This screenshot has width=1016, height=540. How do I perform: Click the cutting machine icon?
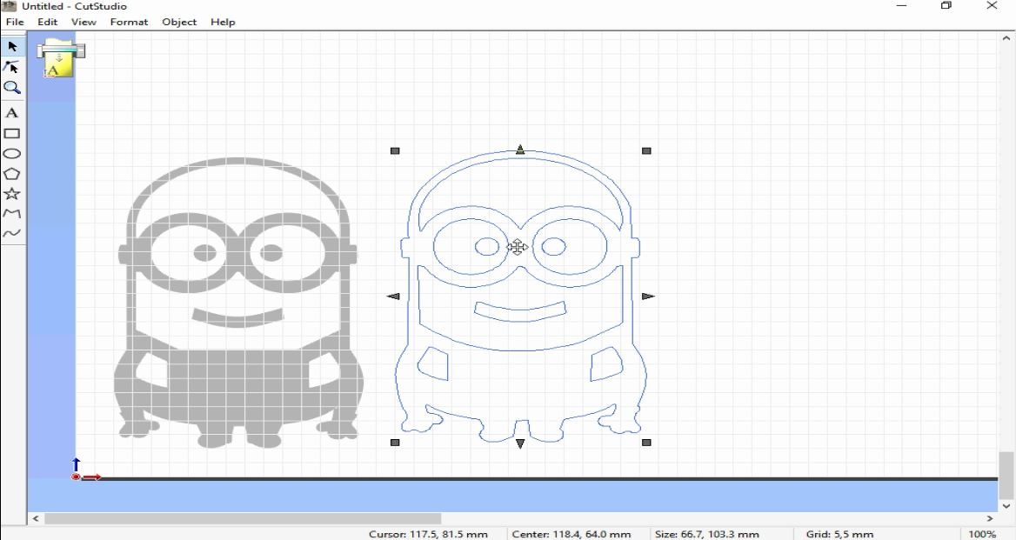60,58
